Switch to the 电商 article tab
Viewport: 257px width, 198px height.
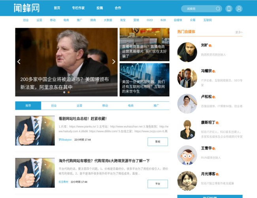point(130,106)
